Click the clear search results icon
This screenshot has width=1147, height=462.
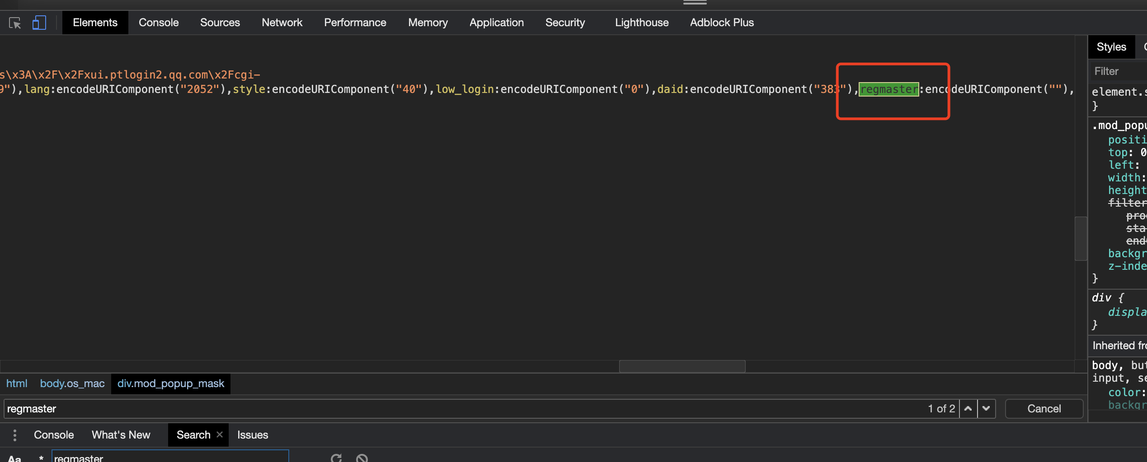click(362, 457)
